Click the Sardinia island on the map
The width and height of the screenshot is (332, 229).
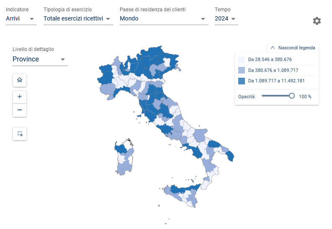point(124,159)
